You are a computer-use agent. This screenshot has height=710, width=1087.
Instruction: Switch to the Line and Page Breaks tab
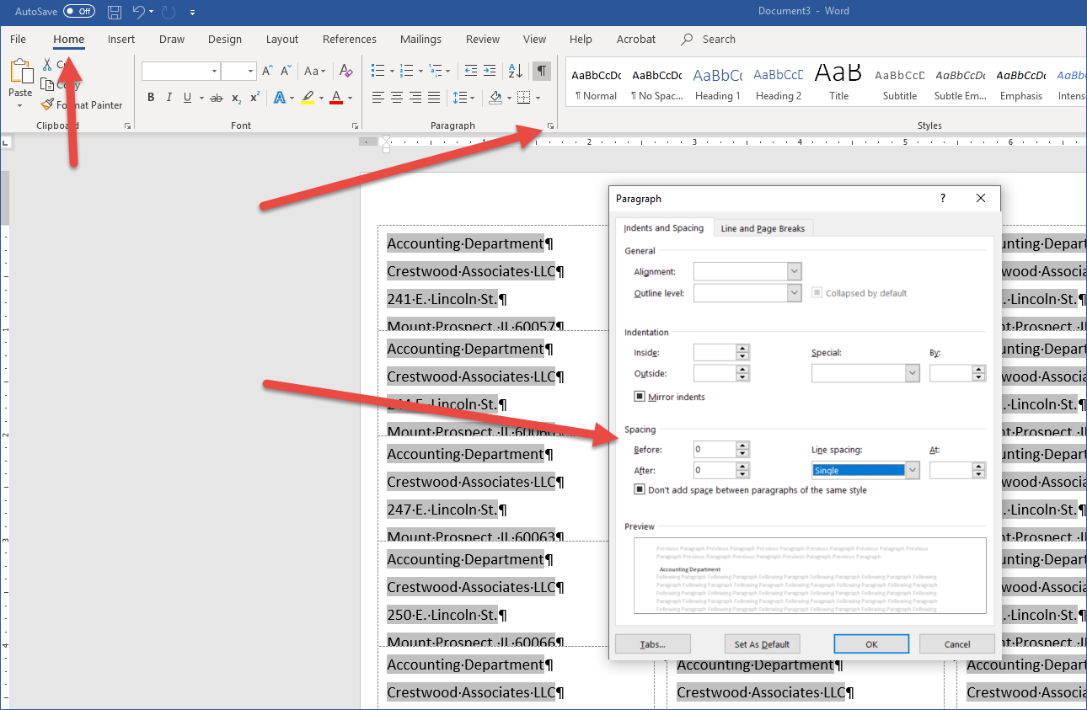(763, 228)
